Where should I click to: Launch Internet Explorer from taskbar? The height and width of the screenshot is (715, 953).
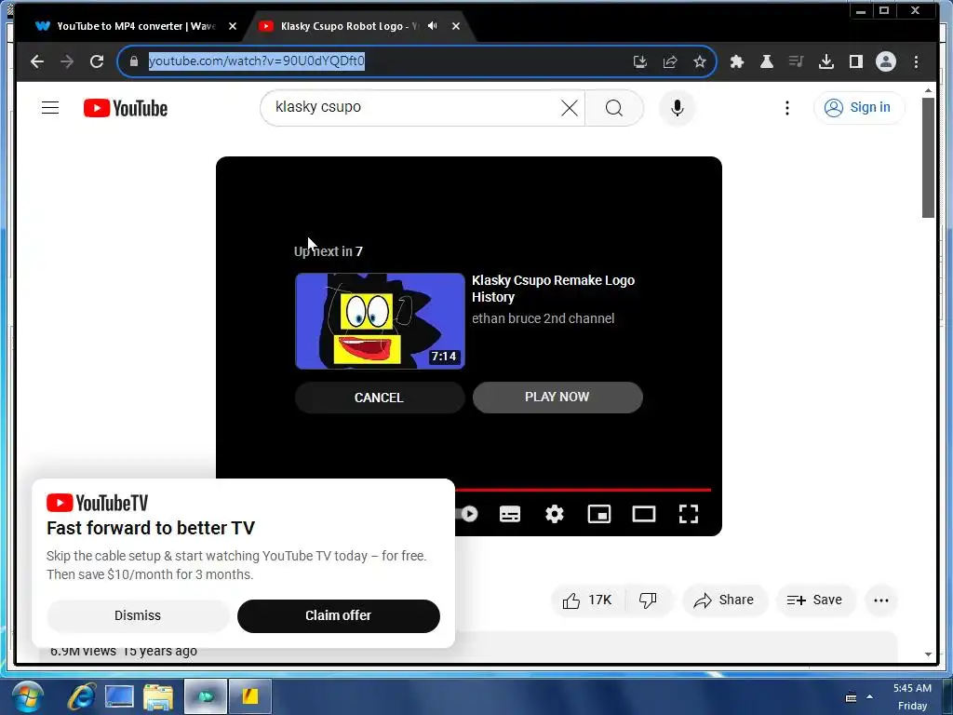point(80,696)
